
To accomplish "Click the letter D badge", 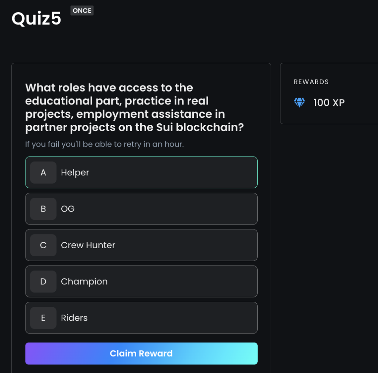I will click(43, 281).
